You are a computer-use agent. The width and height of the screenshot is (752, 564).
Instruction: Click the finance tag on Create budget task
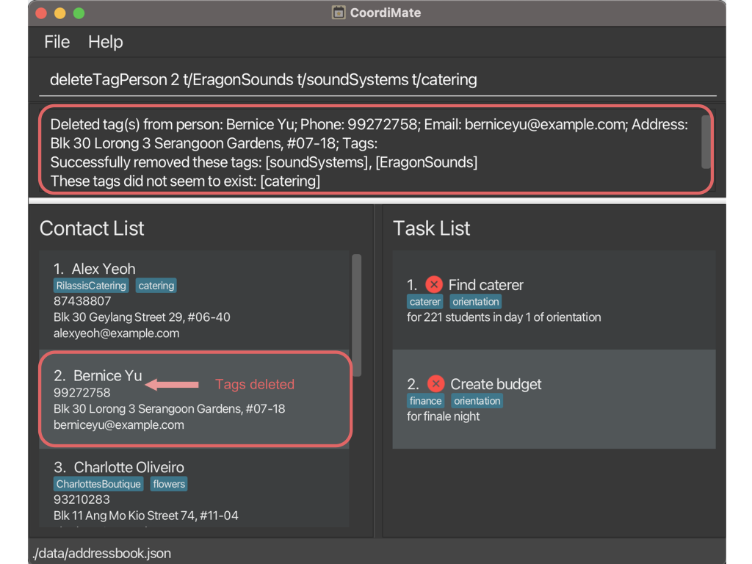pos(426,401)
